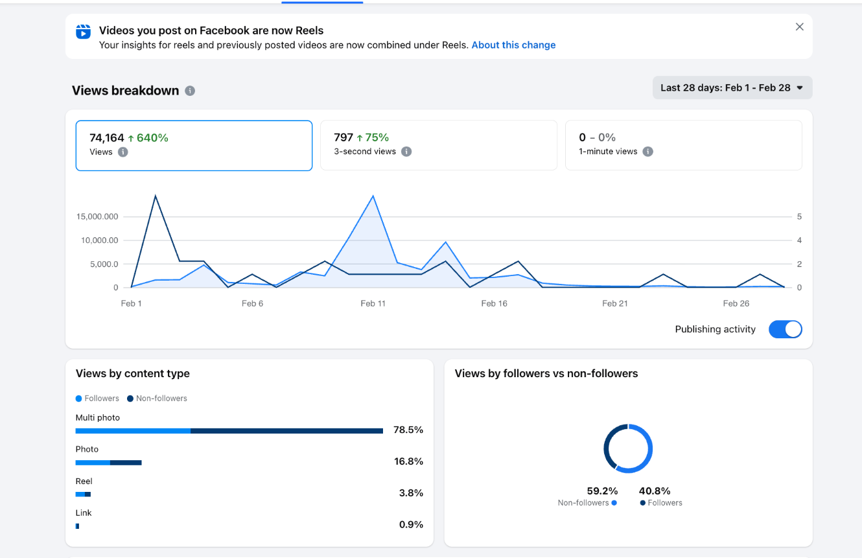
Task: Click info icon beside Views label
Action: pyautogui.click(x=123, y=152)
